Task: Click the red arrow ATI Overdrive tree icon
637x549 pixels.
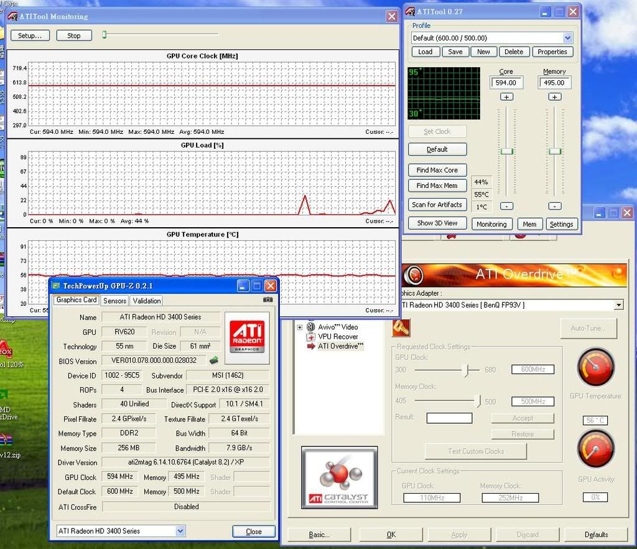Action: [x=311, y=346]
